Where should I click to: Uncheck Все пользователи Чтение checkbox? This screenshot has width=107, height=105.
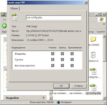pos(53,66)
